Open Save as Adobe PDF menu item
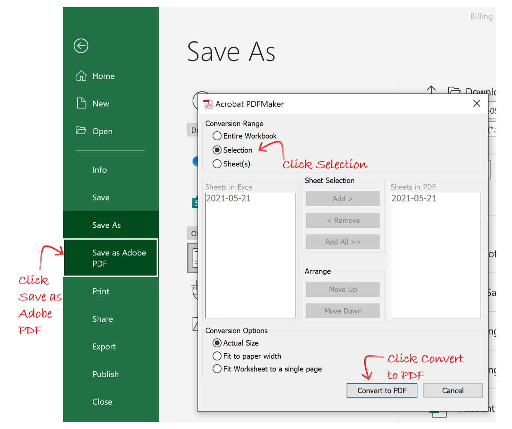This screenshot has height=429, width=512. click(x=111, y=258)
